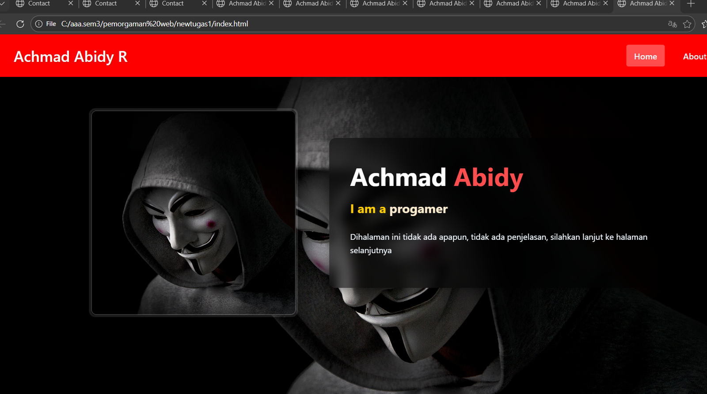Open a new tab with the plus icon

[x=691, y=4]
